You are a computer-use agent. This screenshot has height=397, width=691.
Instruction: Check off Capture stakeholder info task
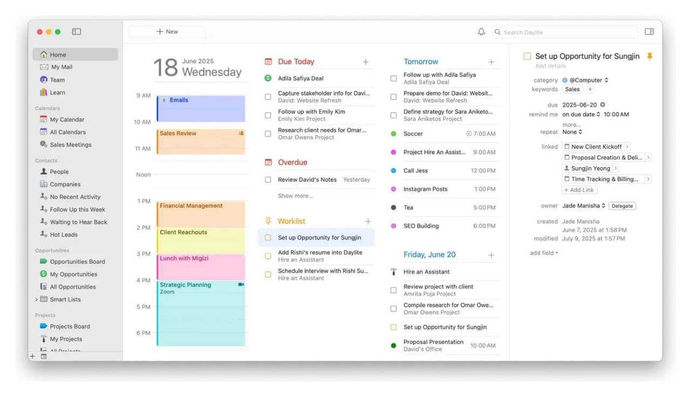tap(268, 97)
